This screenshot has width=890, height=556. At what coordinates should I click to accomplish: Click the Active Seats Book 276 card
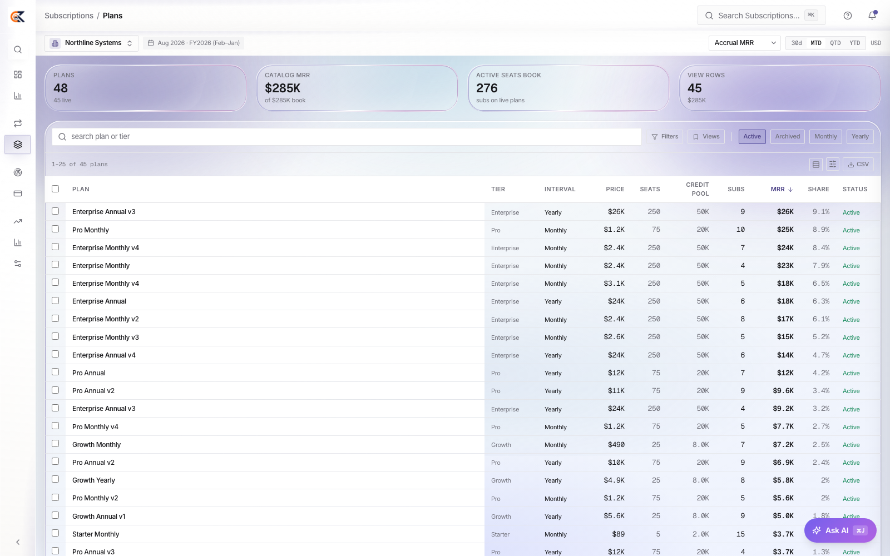(x=568, y=88)
